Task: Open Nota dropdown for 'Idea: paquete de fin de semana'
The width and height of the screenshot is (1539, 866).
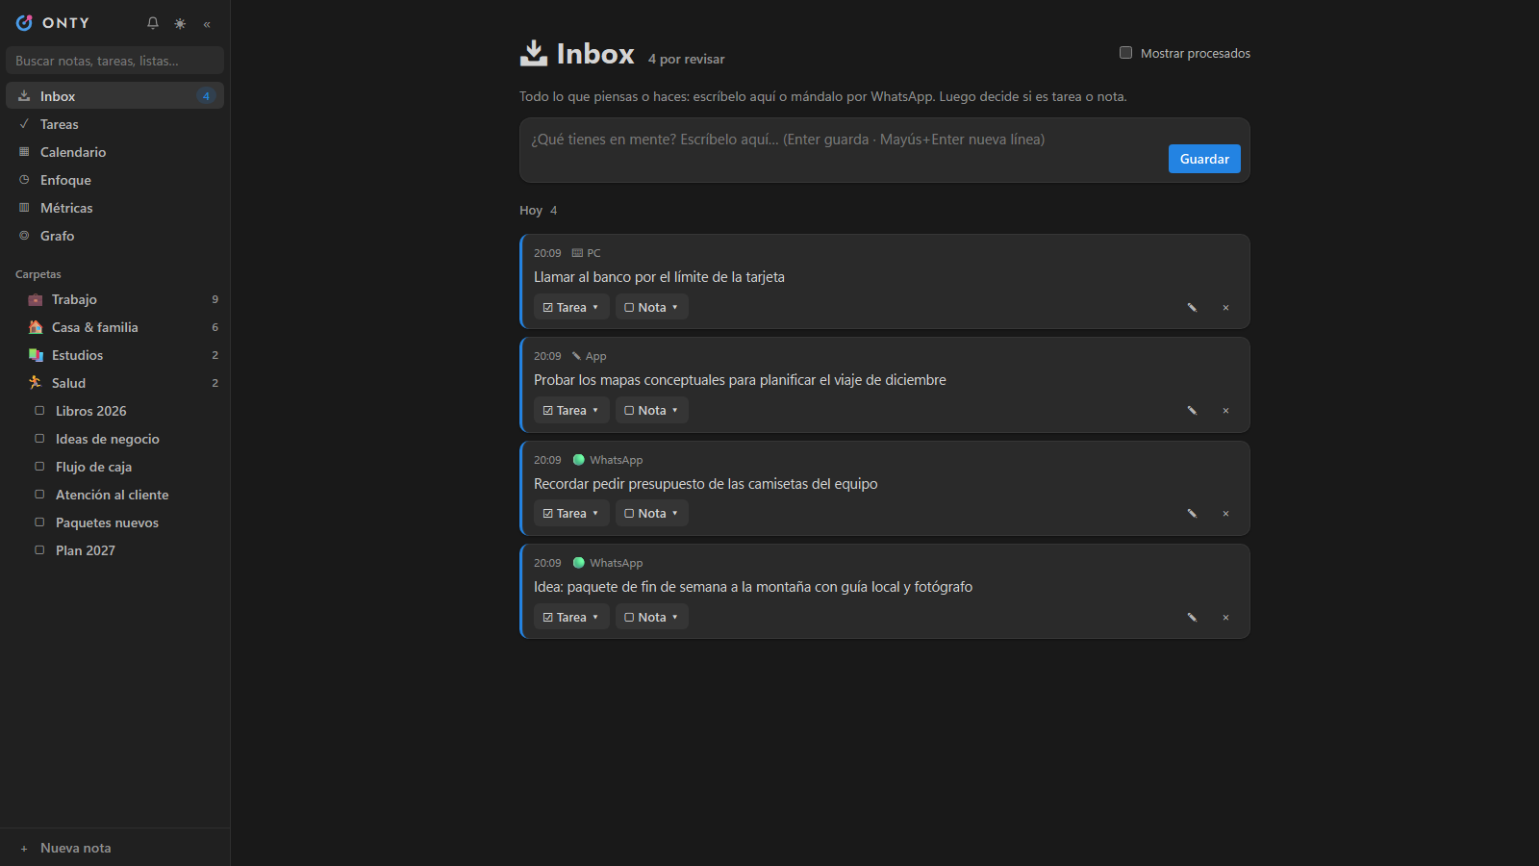Action: [x=652, y=618]
